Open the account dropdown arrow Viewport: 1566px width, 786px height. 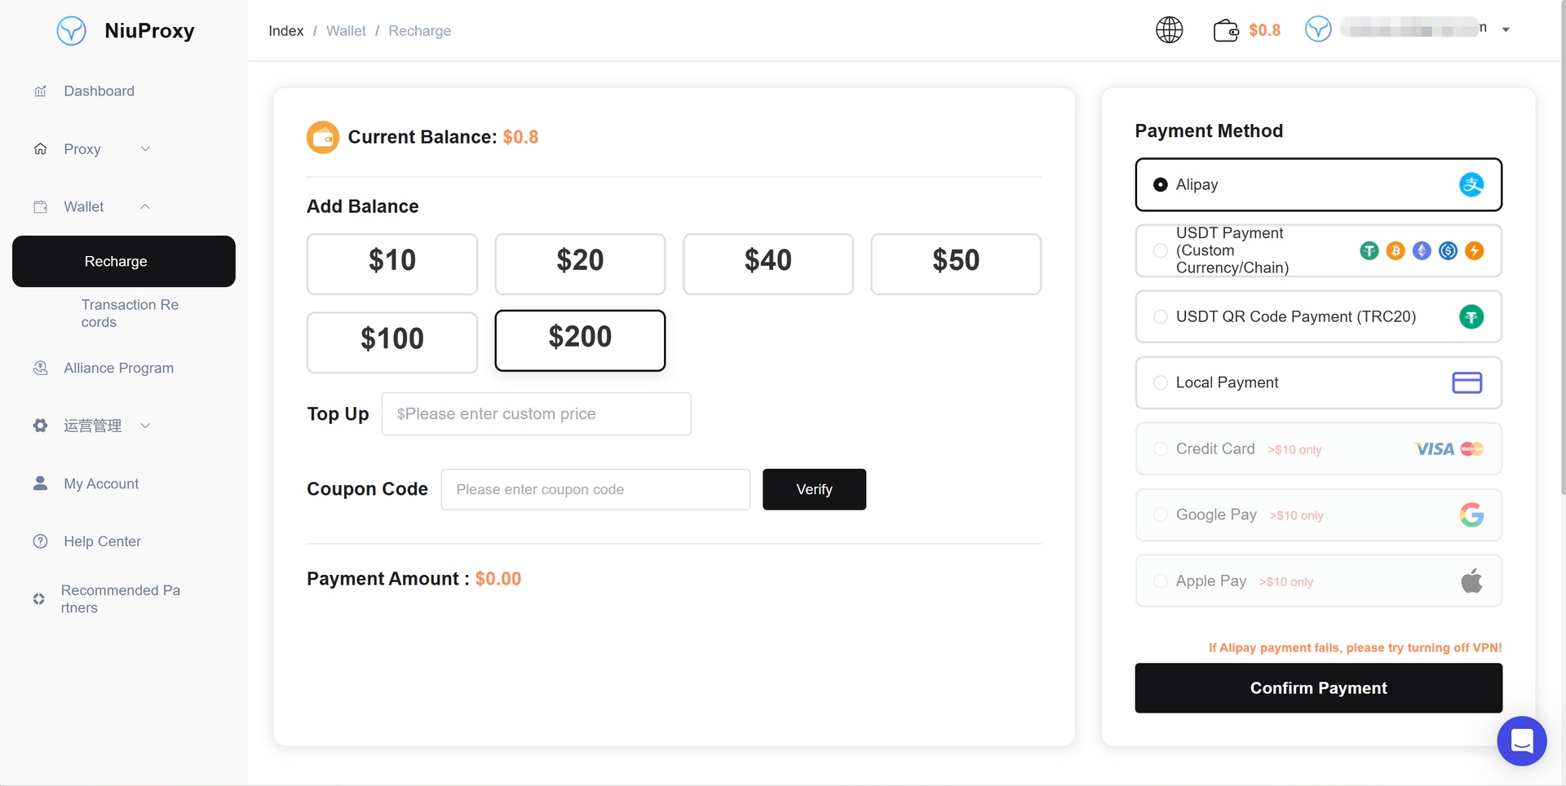(1506, 30)
